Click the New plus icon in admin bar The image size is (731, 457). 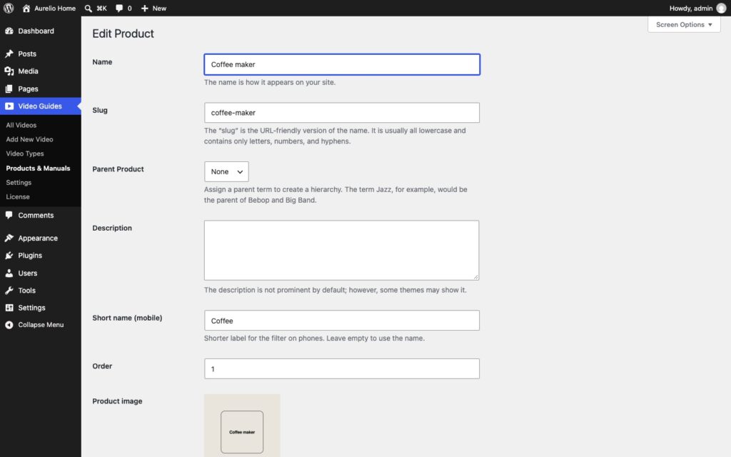[144, 9]
